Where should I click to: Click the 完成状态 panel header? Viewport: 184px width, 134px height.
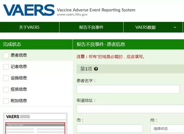36,44
